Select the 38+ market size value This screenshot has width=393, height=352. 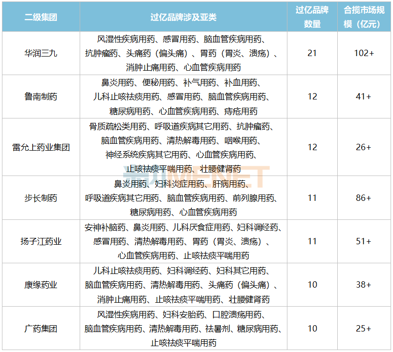363,285
